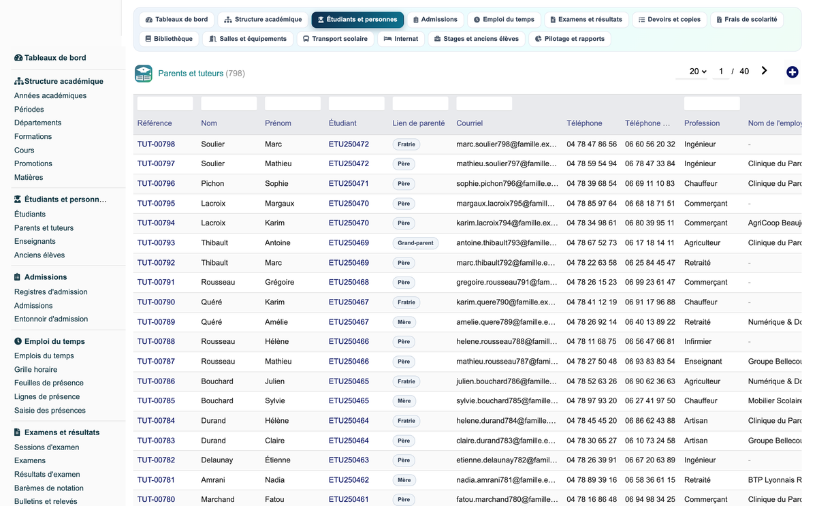Click the book icon on the Bibliothèque tab

point(148,39)
